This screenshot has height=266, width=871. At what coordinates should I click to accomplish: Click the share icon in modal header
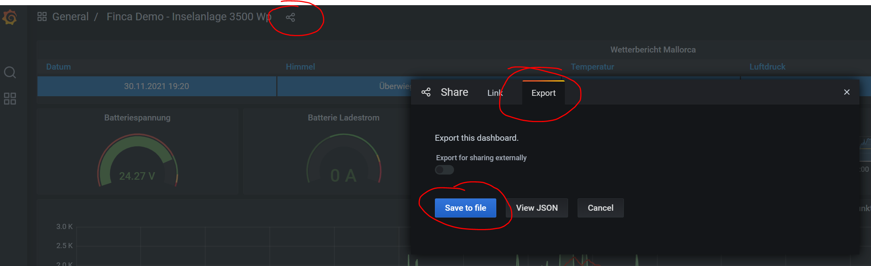[426, 92]
